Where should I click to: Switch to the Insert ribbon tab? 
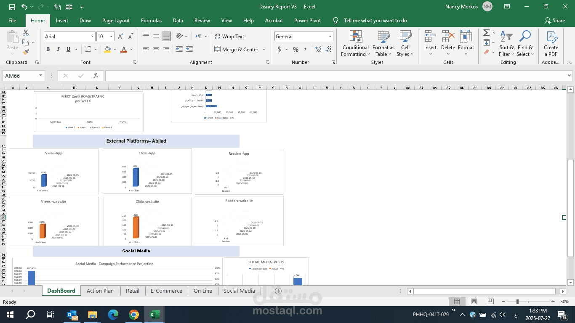[x=62, y=21]
